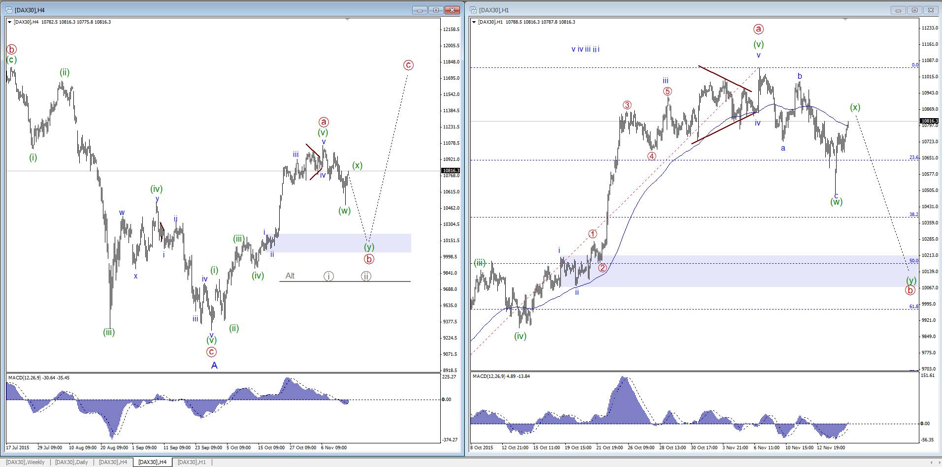Viewport: 942px width, 467px height.
Task: Click the '17 Jul 2015' date on H4 time axis
Action: click(x=18, y=448)
